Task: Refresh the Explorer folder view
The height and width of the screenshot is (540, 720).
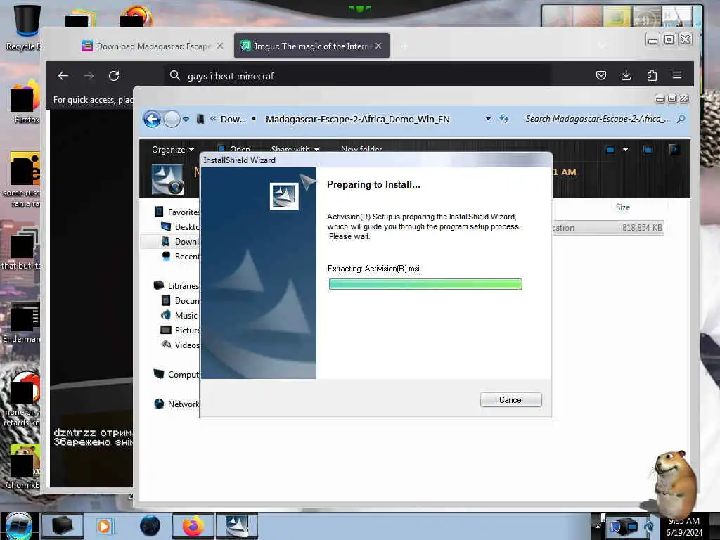Action: 503,119
